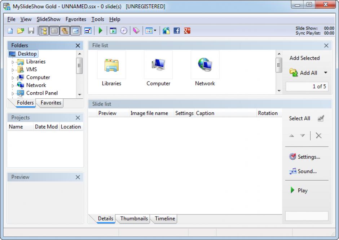Open the File menu
This screenshot has width=339, height=240.
coord(11,19)
